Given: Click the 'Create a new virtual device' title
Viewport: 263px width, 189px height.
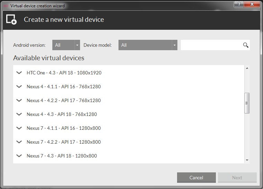Looking at the screenshot, I should [x=64, y=20].
